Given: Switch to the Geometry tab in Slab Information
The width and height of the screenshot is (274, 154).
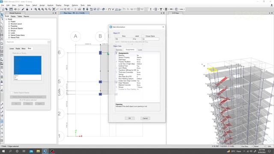Looking at the screenshot, I should tap(119, 50).
